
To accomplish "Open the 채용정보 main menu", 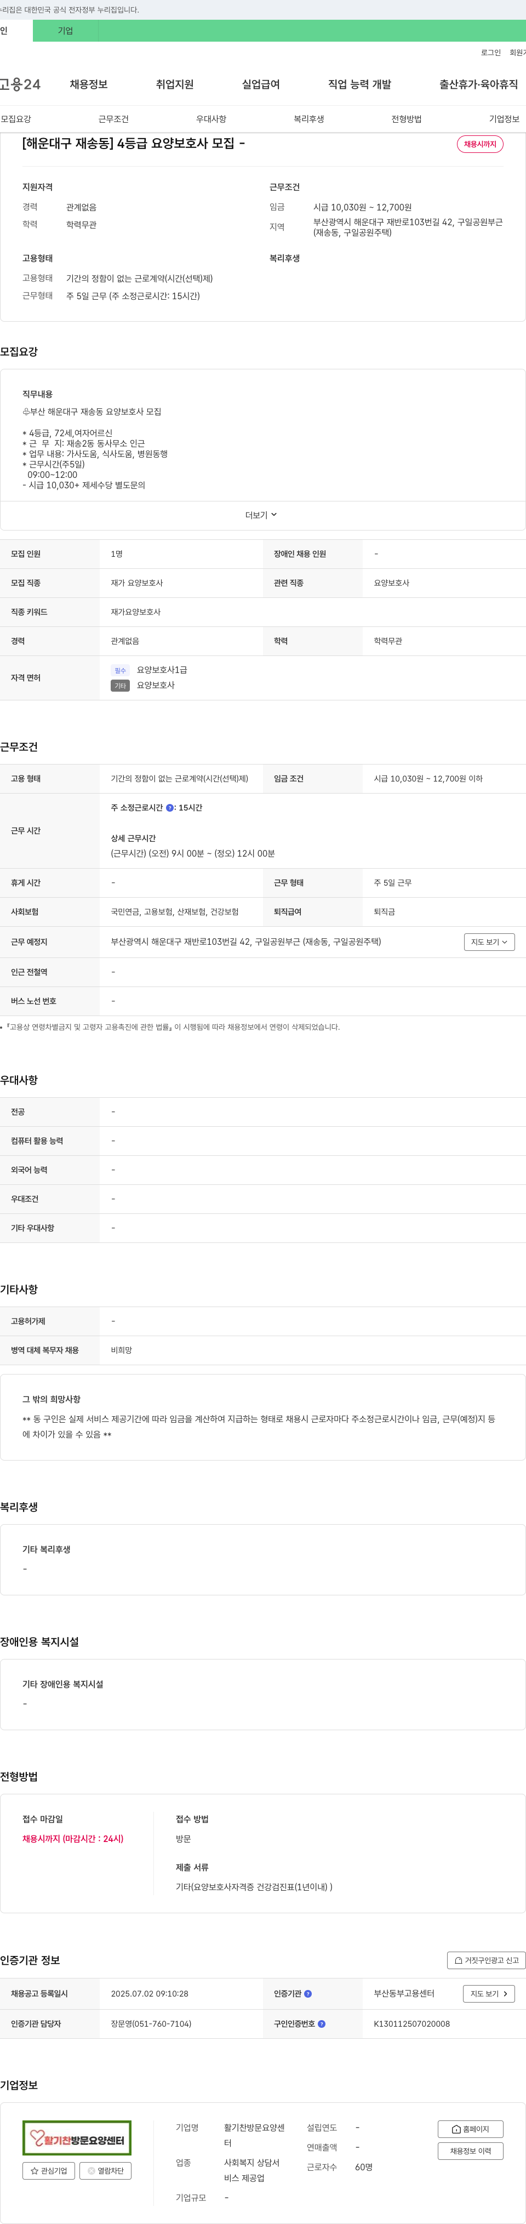I will [89, 84].
